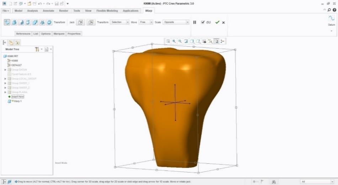Click the second Jack reset button

click(x=91, y=22)
